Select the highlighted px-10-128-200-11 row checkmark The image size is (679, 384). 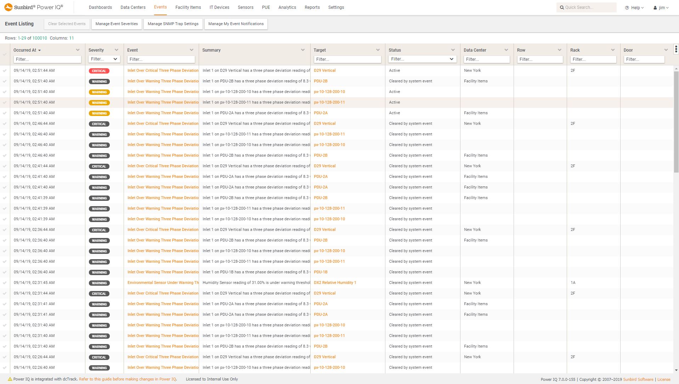[5, 103]
